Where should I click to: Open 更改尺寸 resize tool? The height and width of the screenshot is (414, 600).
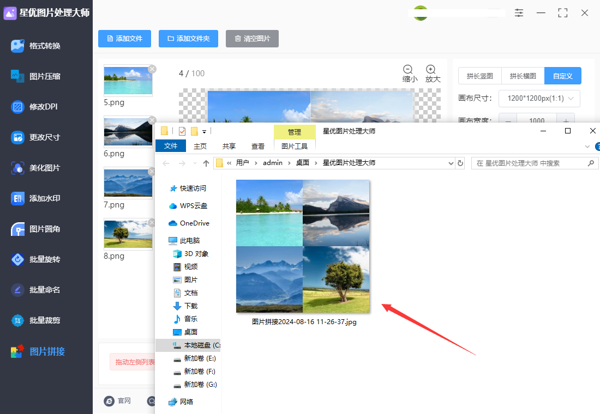click(x=35, y=137)
